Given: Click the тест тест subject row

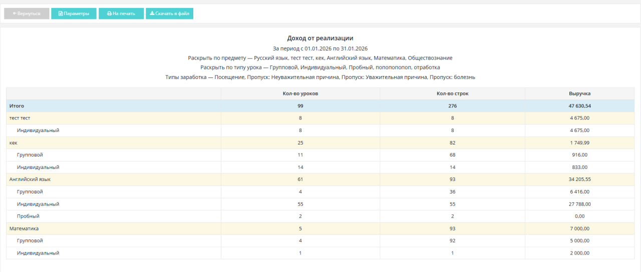Looking at the screenshot, I should pyautogui.click(x=20, y=118).
